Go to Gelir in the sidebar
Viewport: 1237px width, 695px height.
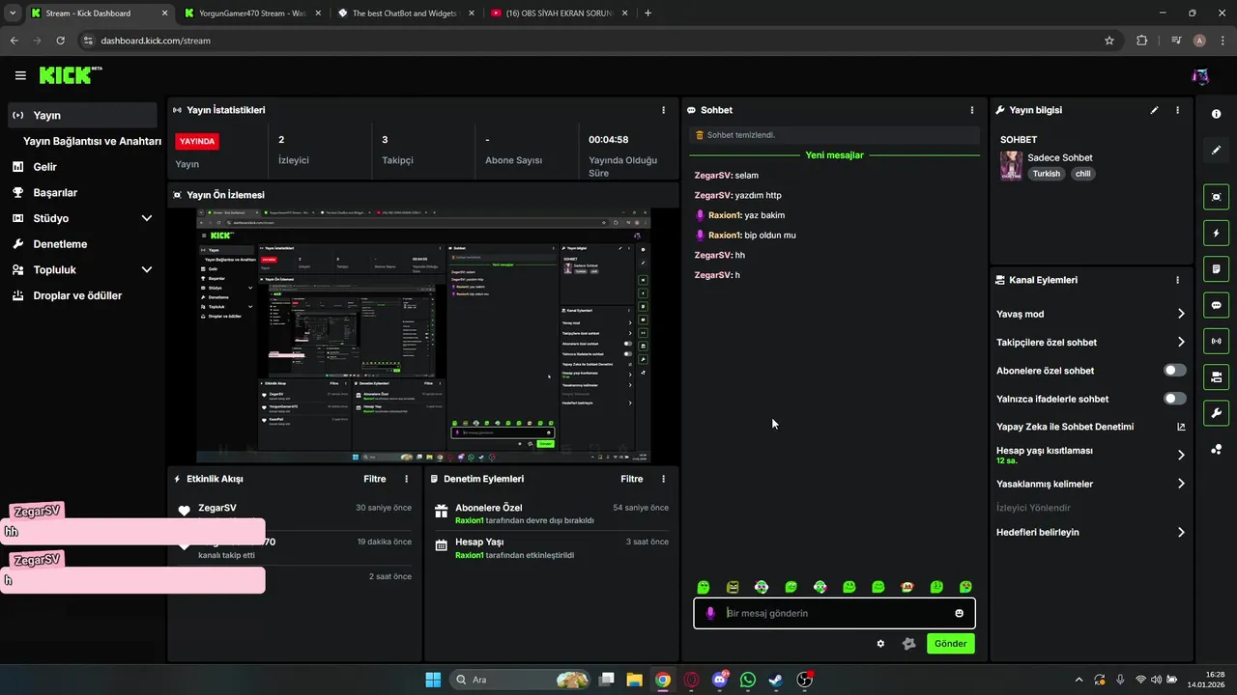tap(82, 167)
